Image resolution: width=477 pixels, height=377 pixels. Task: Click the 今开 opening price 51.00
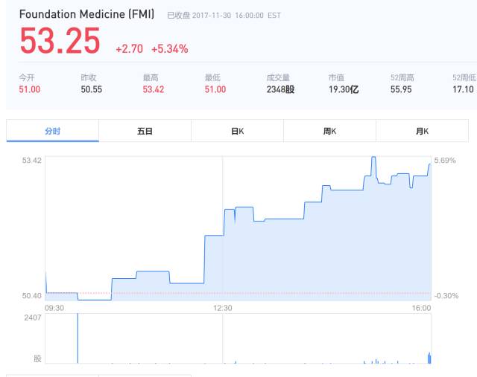coord(30,89)
